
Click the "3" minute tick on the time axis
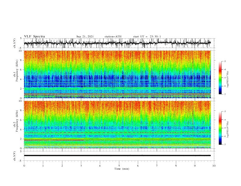[x=81, y=166]
